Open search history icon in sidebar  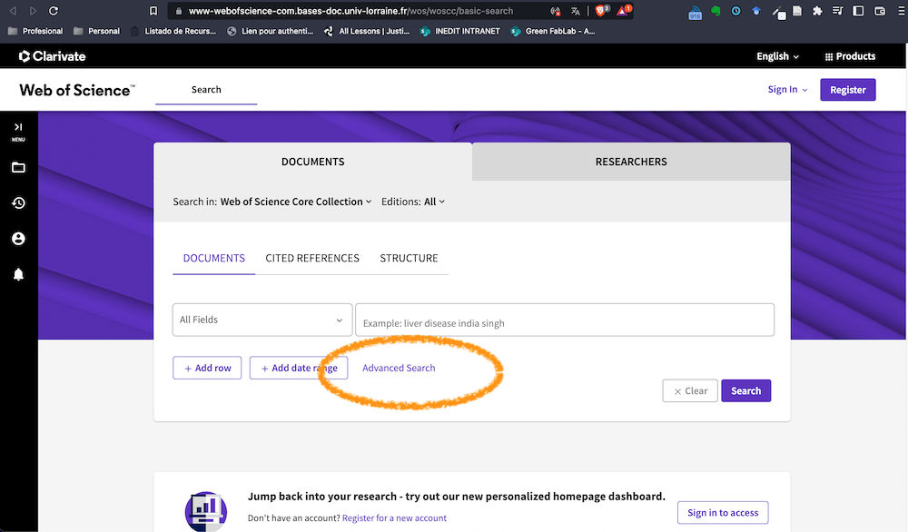(18, 203)
